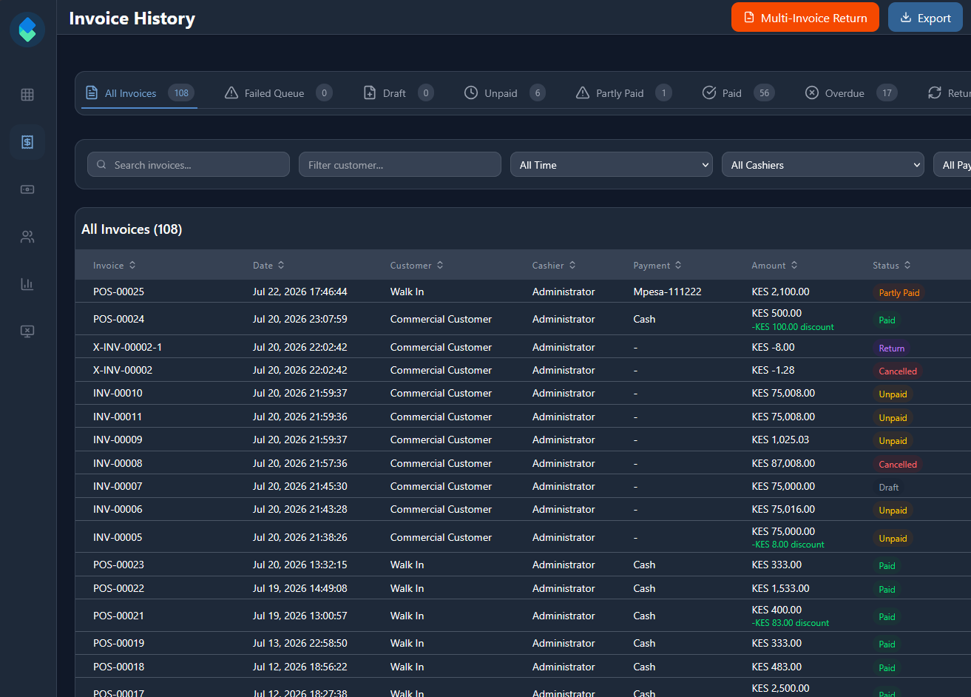Click the Returns refresh arrows icon
Screen dimensions: 971x697
pyautogui.click(x=935, y=92)
